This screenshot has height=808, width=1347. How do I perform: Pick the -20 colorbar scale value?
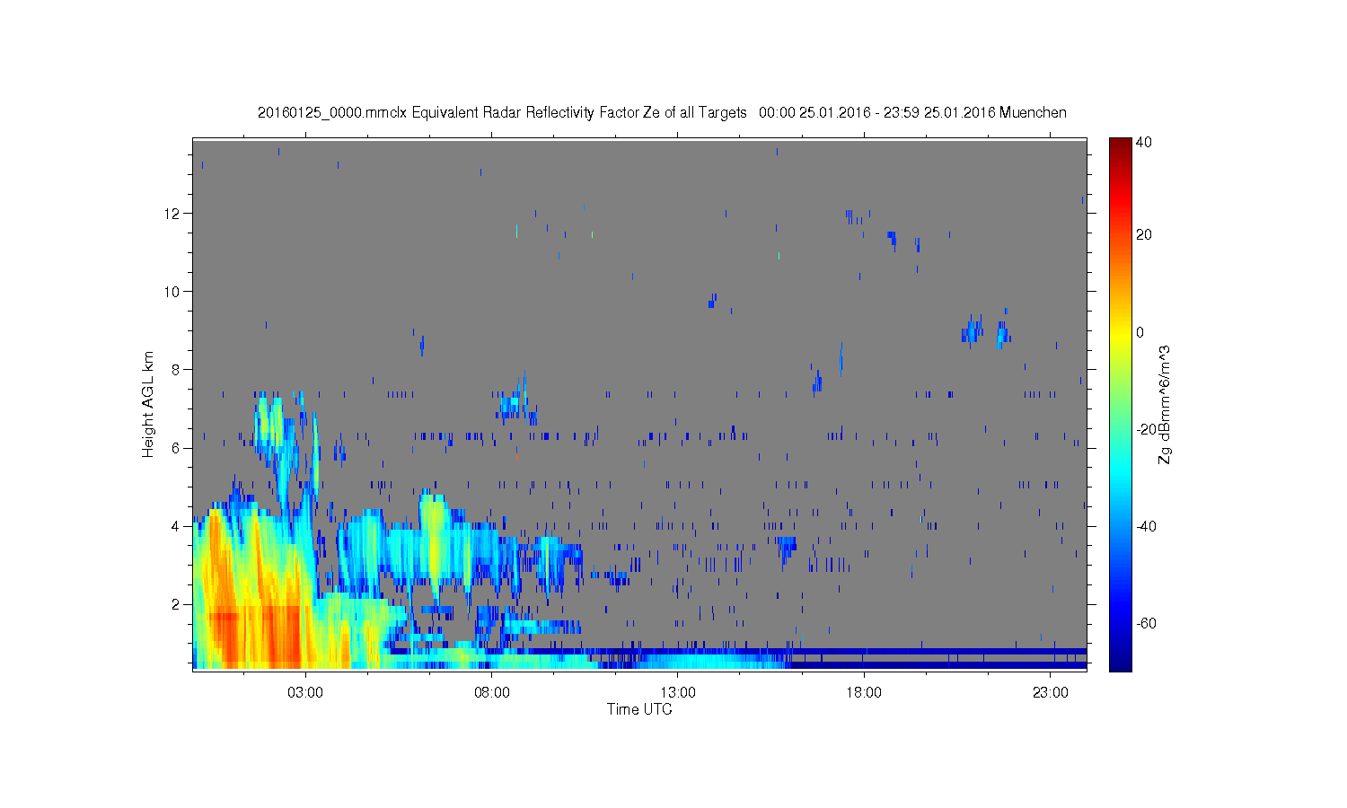[1146, 429]
